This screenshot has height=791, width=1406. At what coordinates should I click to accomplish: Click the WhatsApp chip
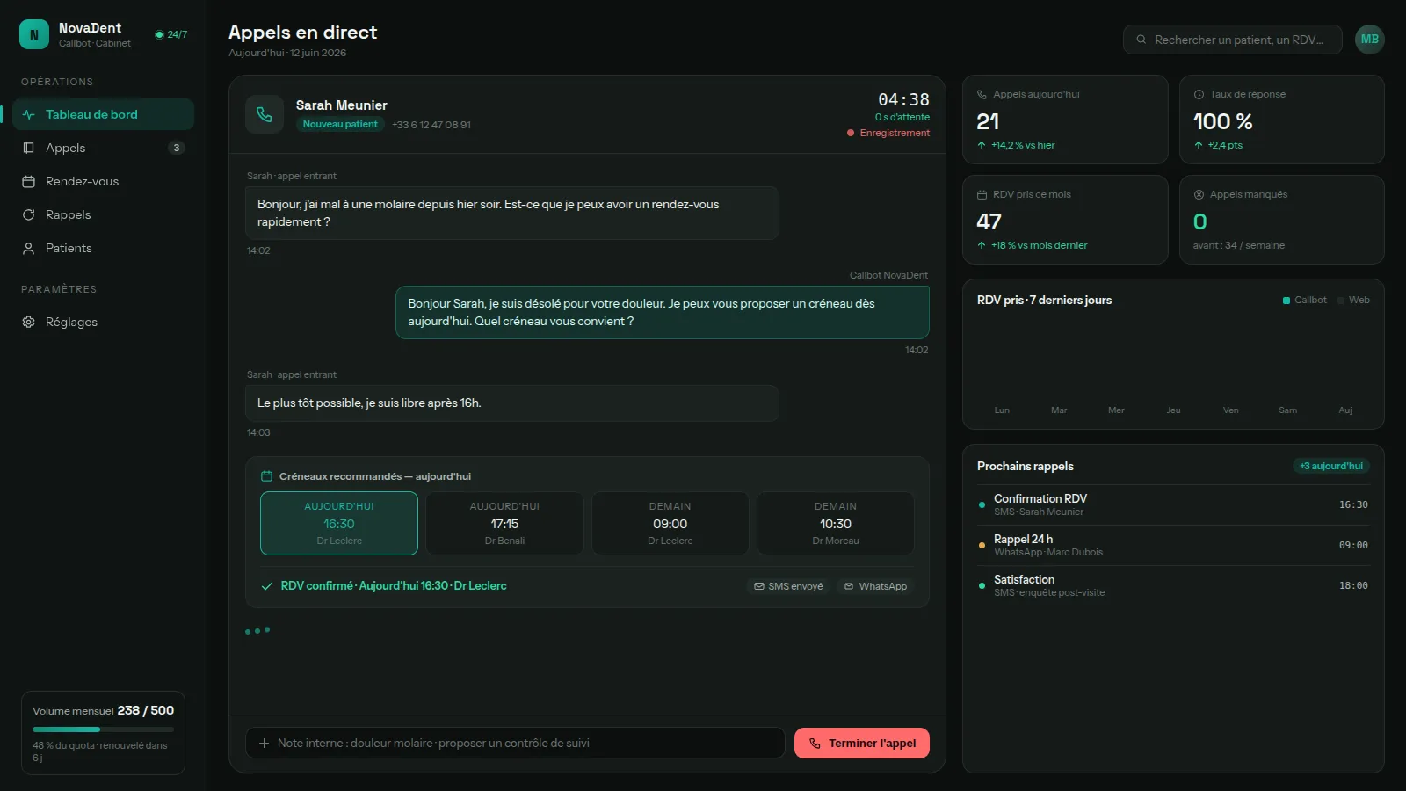coord(875,586)
